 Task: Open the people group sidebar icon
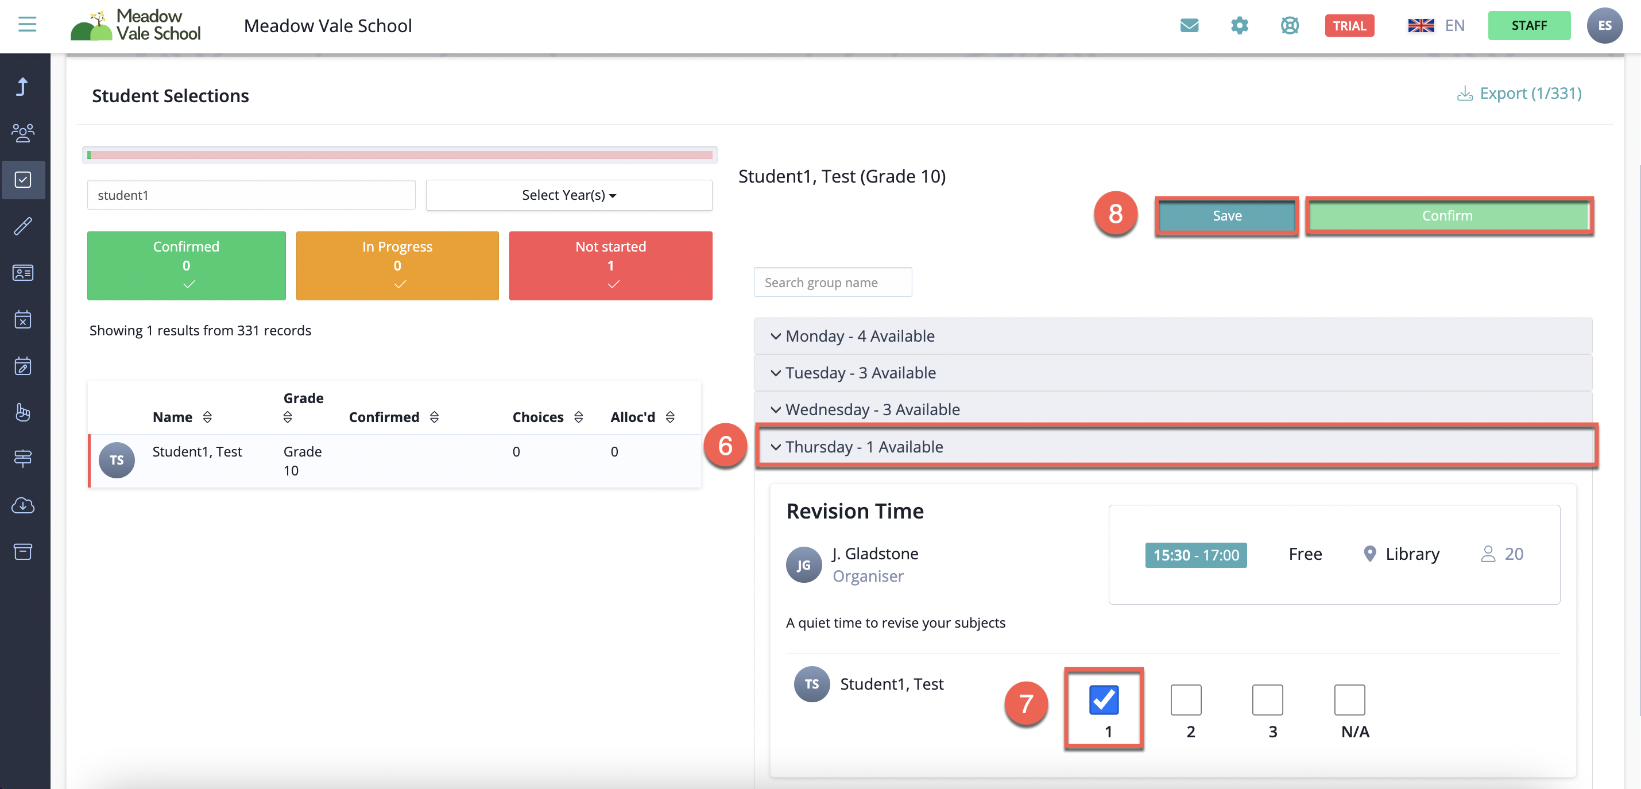(23, 133)
